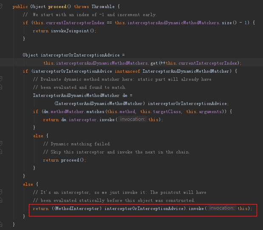Screen dimensions: 263x230
Task: Click 'currentInterceptorIndex' in the first if condition
Action: (x=75, y=23)
